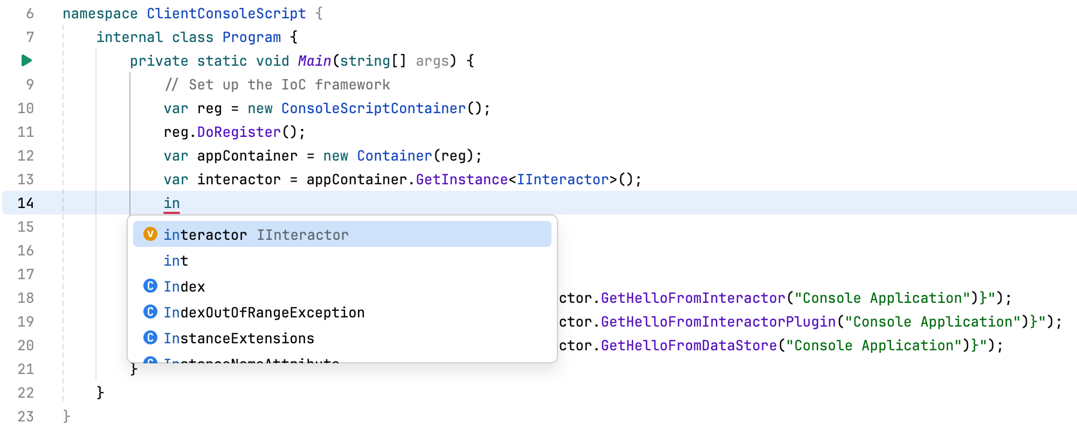Click the class icon beside InstanceNameAttribute
Screen dimensions: 1077x429
coord(150,360)
